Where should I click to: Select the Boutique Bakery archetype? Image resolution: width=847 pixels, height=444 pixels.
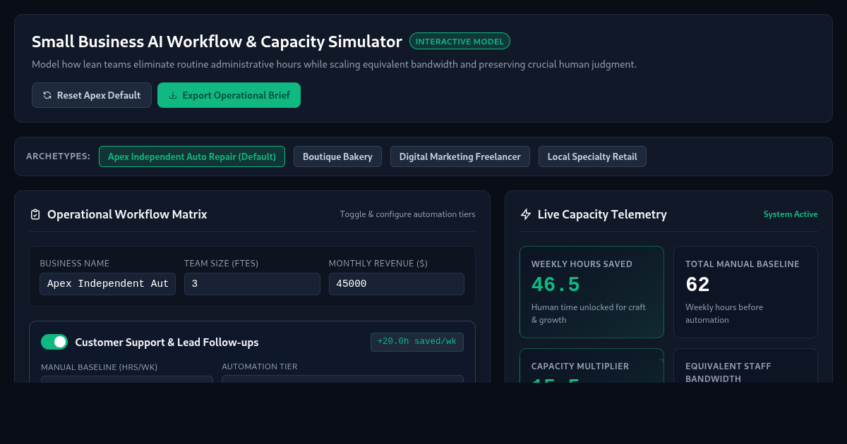click(x=337, y=156)
